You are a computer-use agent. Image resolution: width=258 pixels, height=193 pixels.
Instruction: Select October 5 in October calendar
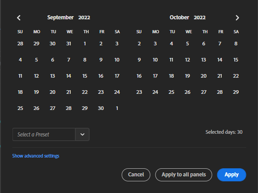[x=187, y=44]
